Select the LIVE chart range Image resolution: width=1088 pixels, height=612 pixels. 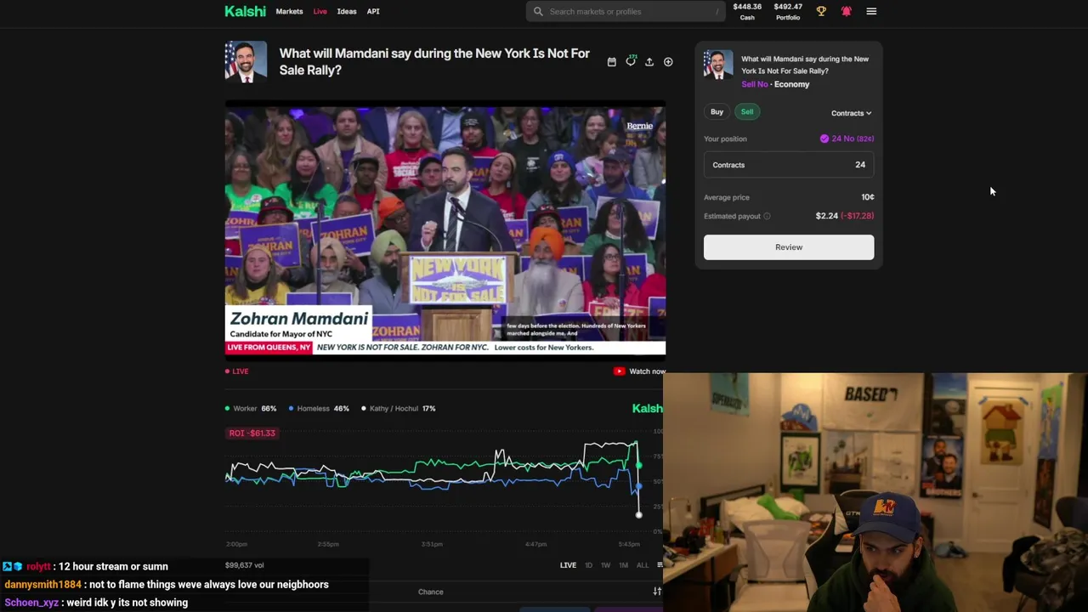568,565
